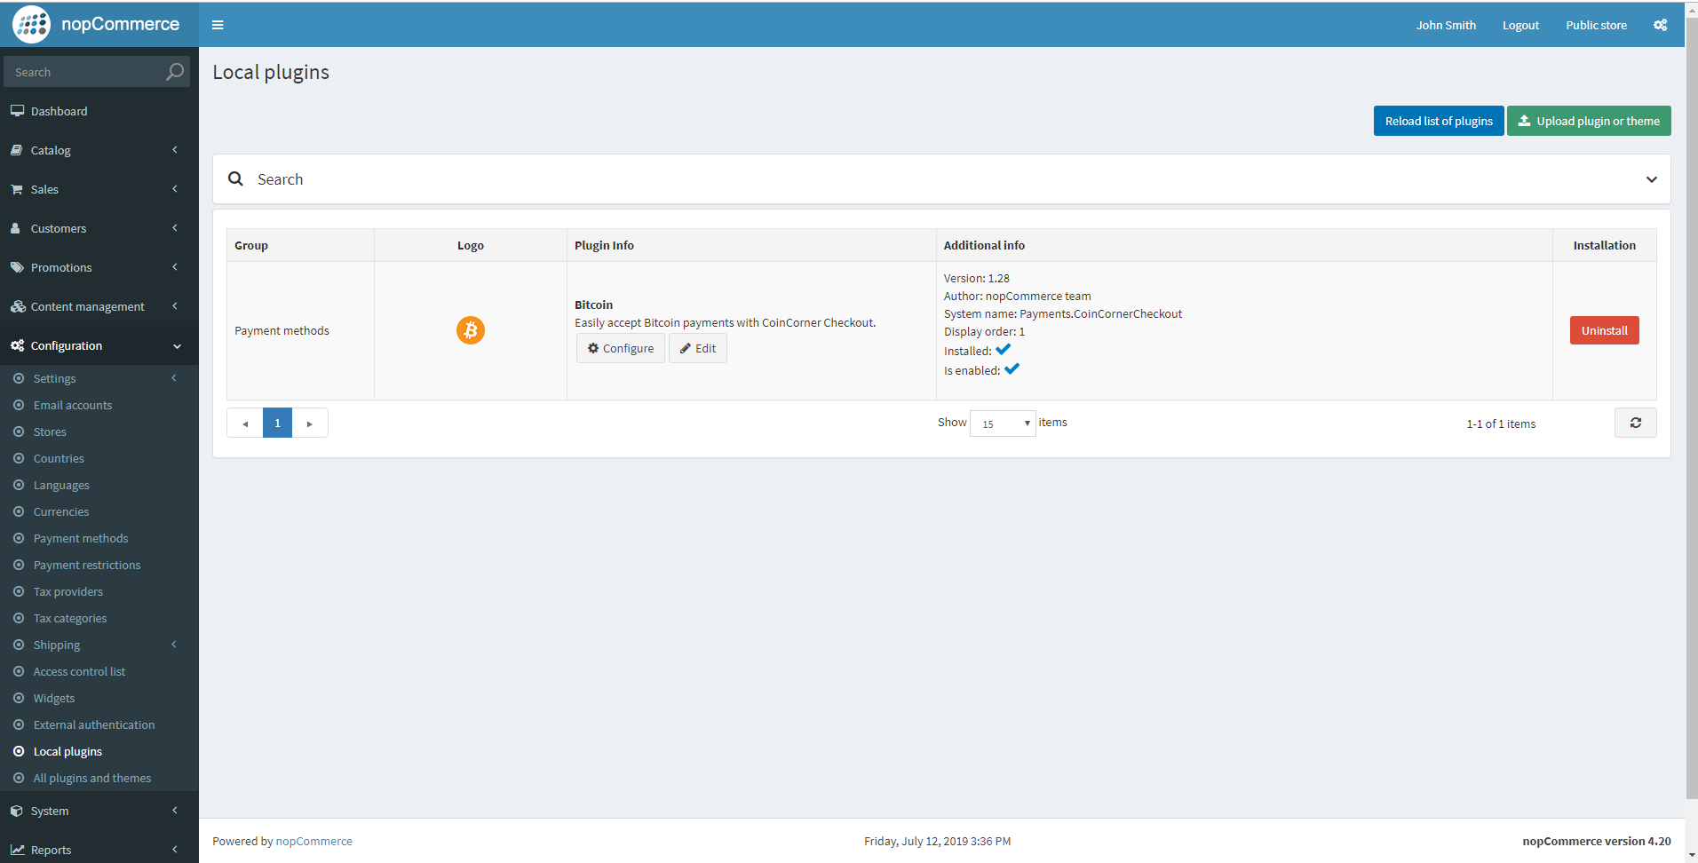Click Reload list of plugins button

point(1439,121)
